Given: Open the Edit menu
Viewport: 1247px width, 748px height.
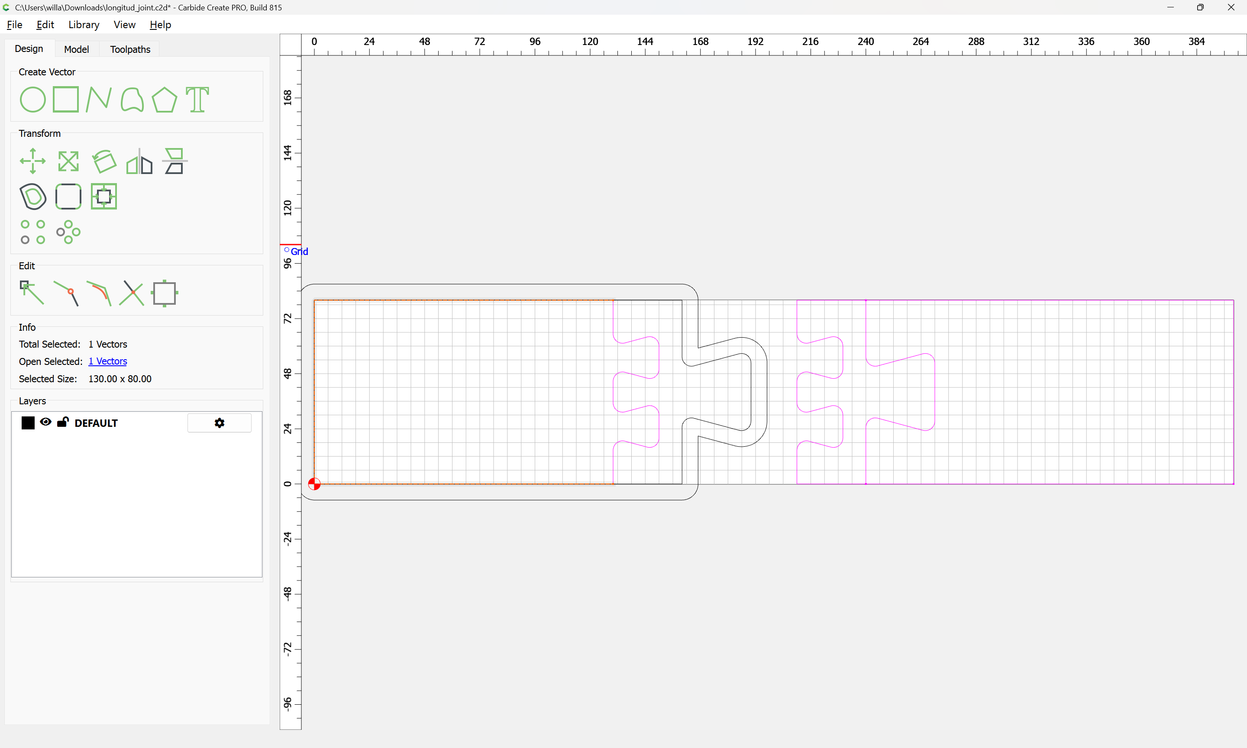Looking at the screenshot, I should 45,25.
